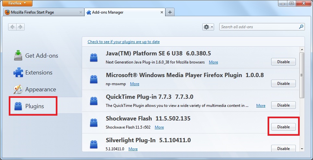The width and height of the screenshot is (313, 160).
Task: Click the plugin list scrollbar thumb
Action: pyautogui.click(x=302, y=75)
